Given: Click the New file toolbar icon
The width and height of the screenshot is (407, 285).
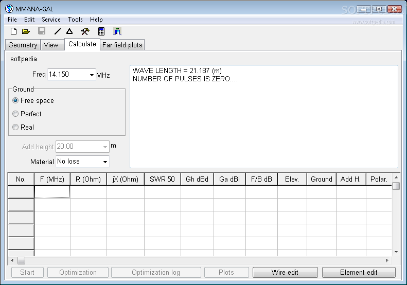Looking at the screenshot, I should (x=13, y=31).
